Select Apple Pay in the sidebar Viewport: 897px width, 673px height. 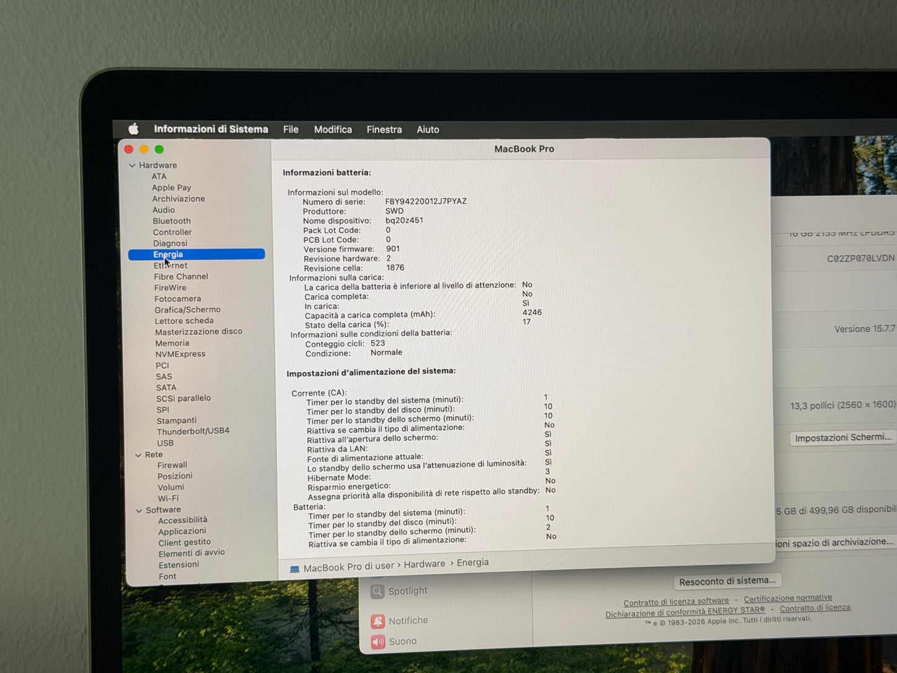[171, 187]
